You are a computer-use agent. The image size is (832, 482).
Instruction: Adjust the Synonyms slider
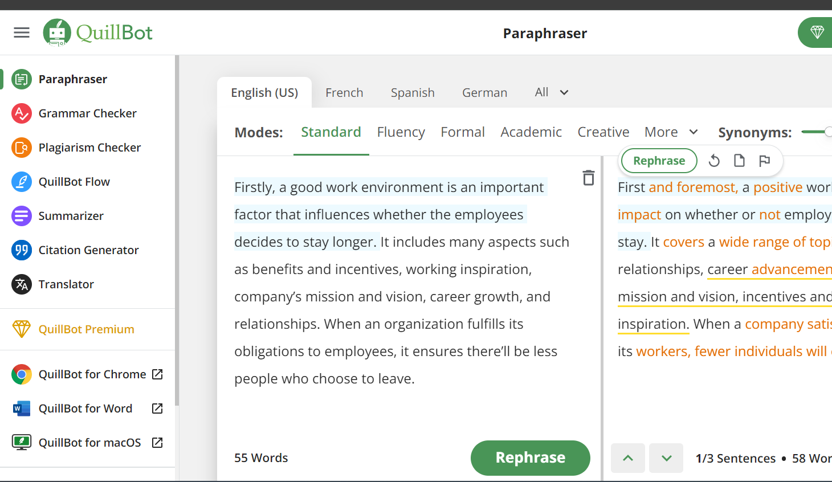tap(827, 132)
